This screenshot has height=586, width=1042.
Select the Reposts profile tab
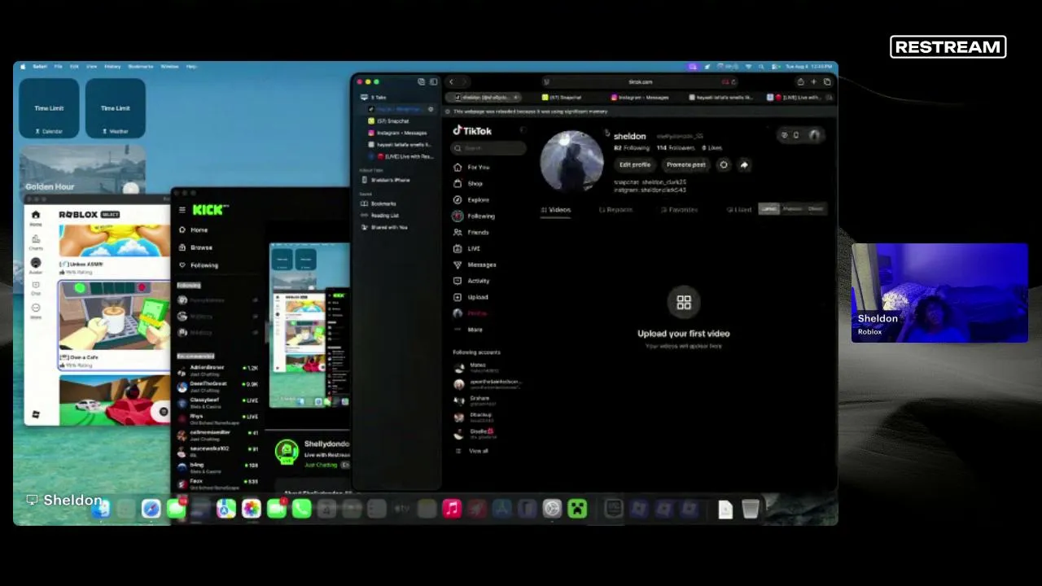616,210
